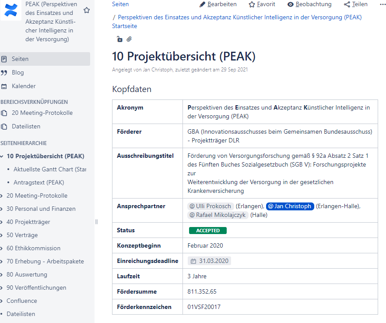Click the Februar 2020 Konzeptbeginn value
The image size is (386, 323).
click(205, 245)
